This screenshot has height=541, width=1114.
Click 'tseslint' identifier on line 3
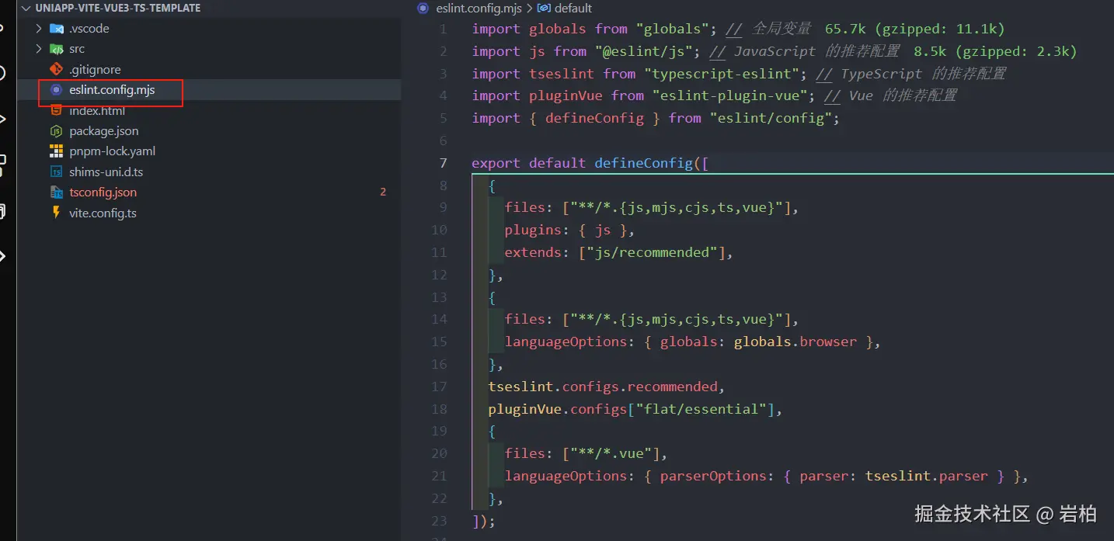[562, 74]
